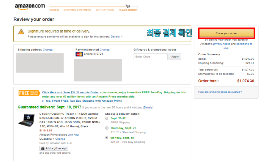This screenshot has width=269, height=162.
Task: Click the shopping cart progress icon
Action: tap(128, 6)
